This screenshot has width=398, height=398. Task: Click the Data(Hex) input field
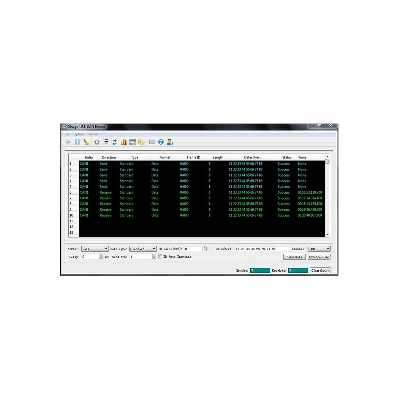[x=262, y=249]
